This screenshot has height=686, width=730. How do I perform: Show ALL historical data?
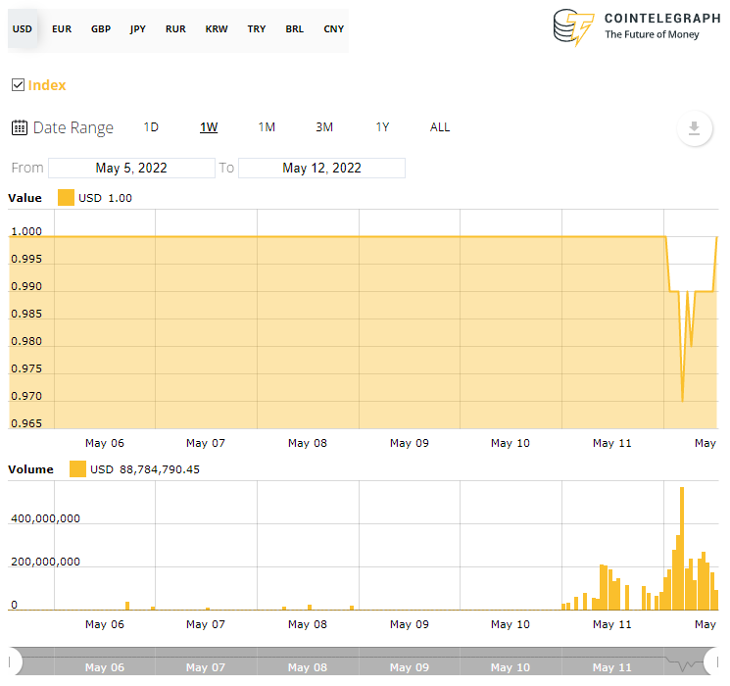click(440, 127)
